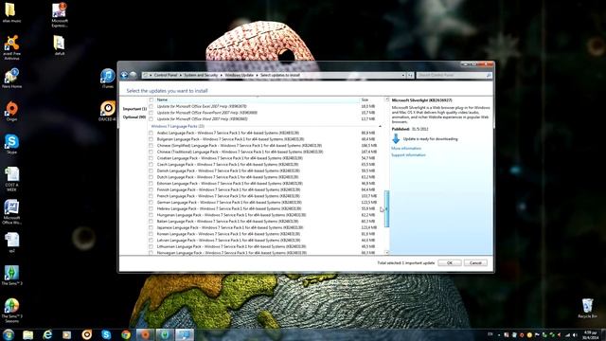
Task: Click the update list scroll-up arrow
Action: 386,99
